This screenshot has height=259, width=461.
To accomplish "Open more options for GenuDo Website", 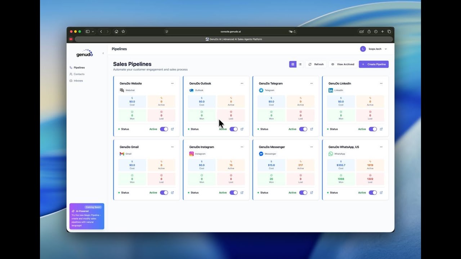I will [x=172, y=83].
